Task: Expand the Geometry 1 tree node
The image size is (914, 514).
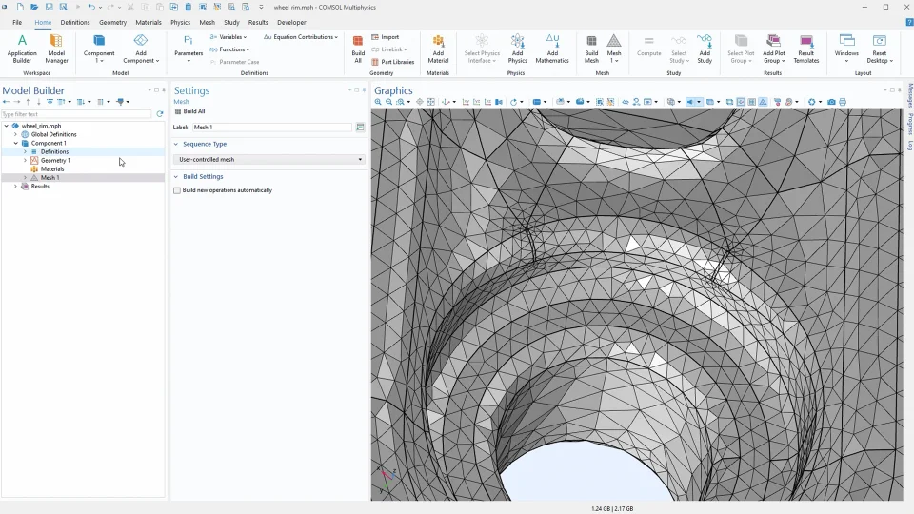Action: tap(25, 161)
